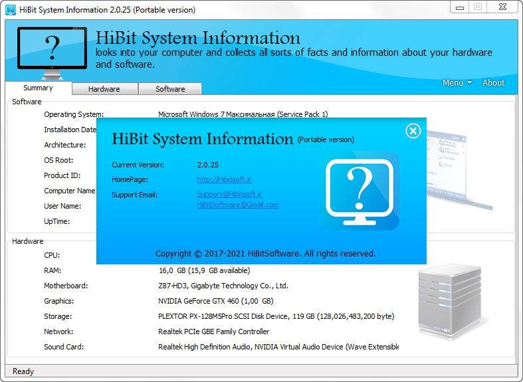Click the Motherboard label
Image resolution: width=523 pixels, height=382 pixels.
pos(66,286)
